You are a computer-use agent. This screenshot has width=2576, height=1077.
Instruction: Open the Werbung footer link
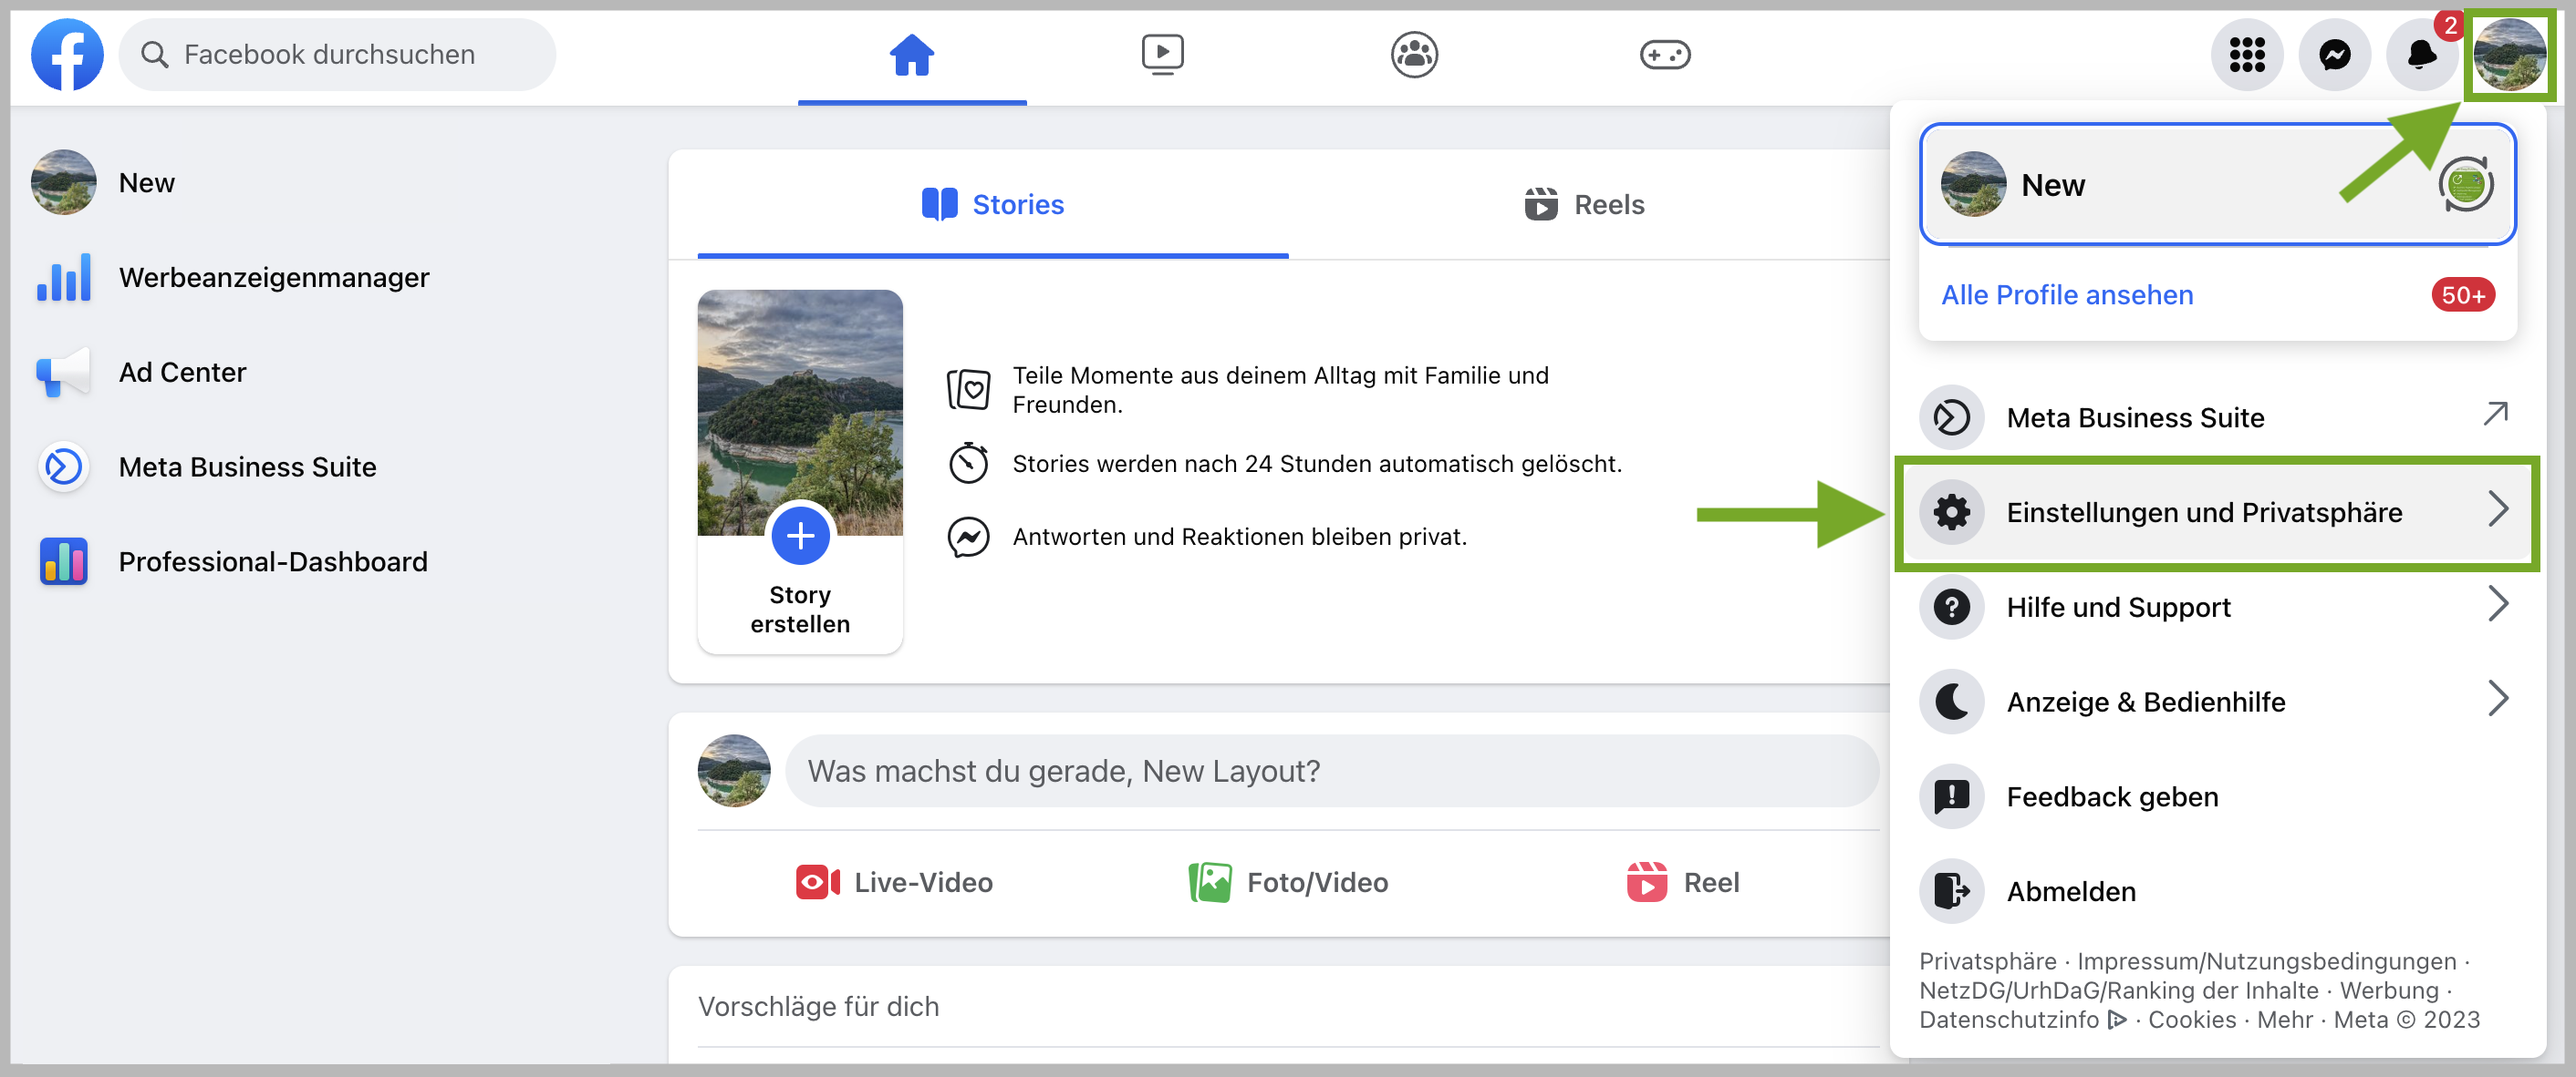click(2389, 990)
